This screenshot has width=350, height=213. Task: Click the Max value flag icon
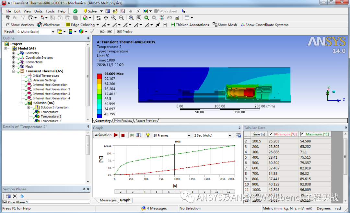click(102, 32)
